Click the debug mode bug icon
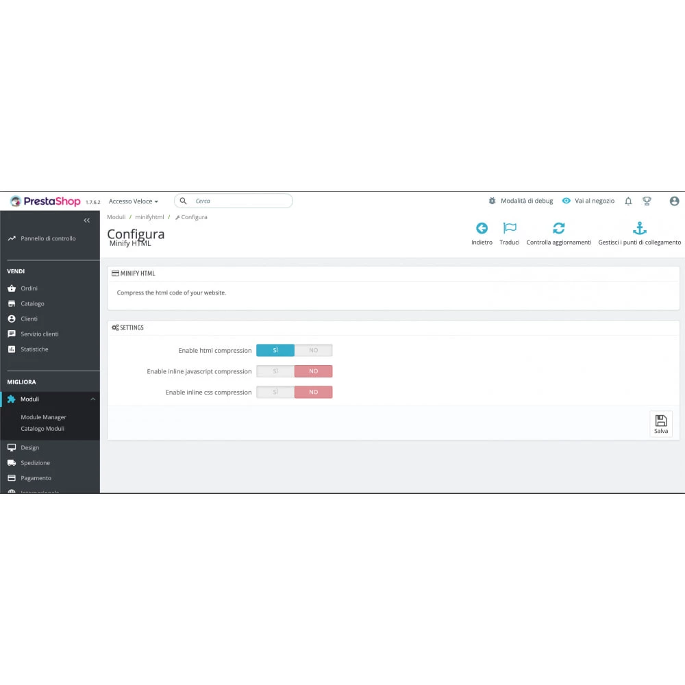This screenshot has width=685, height=685. point(492,201)
